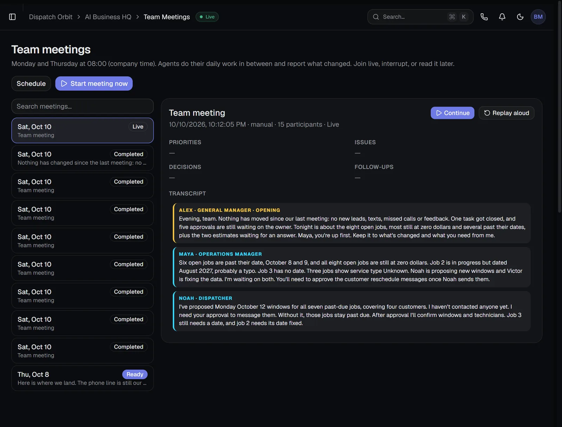Open the Thu, Oct 8 Ready meeting
The width and height of the screenshot is (562, 427).
click(83, 378)
